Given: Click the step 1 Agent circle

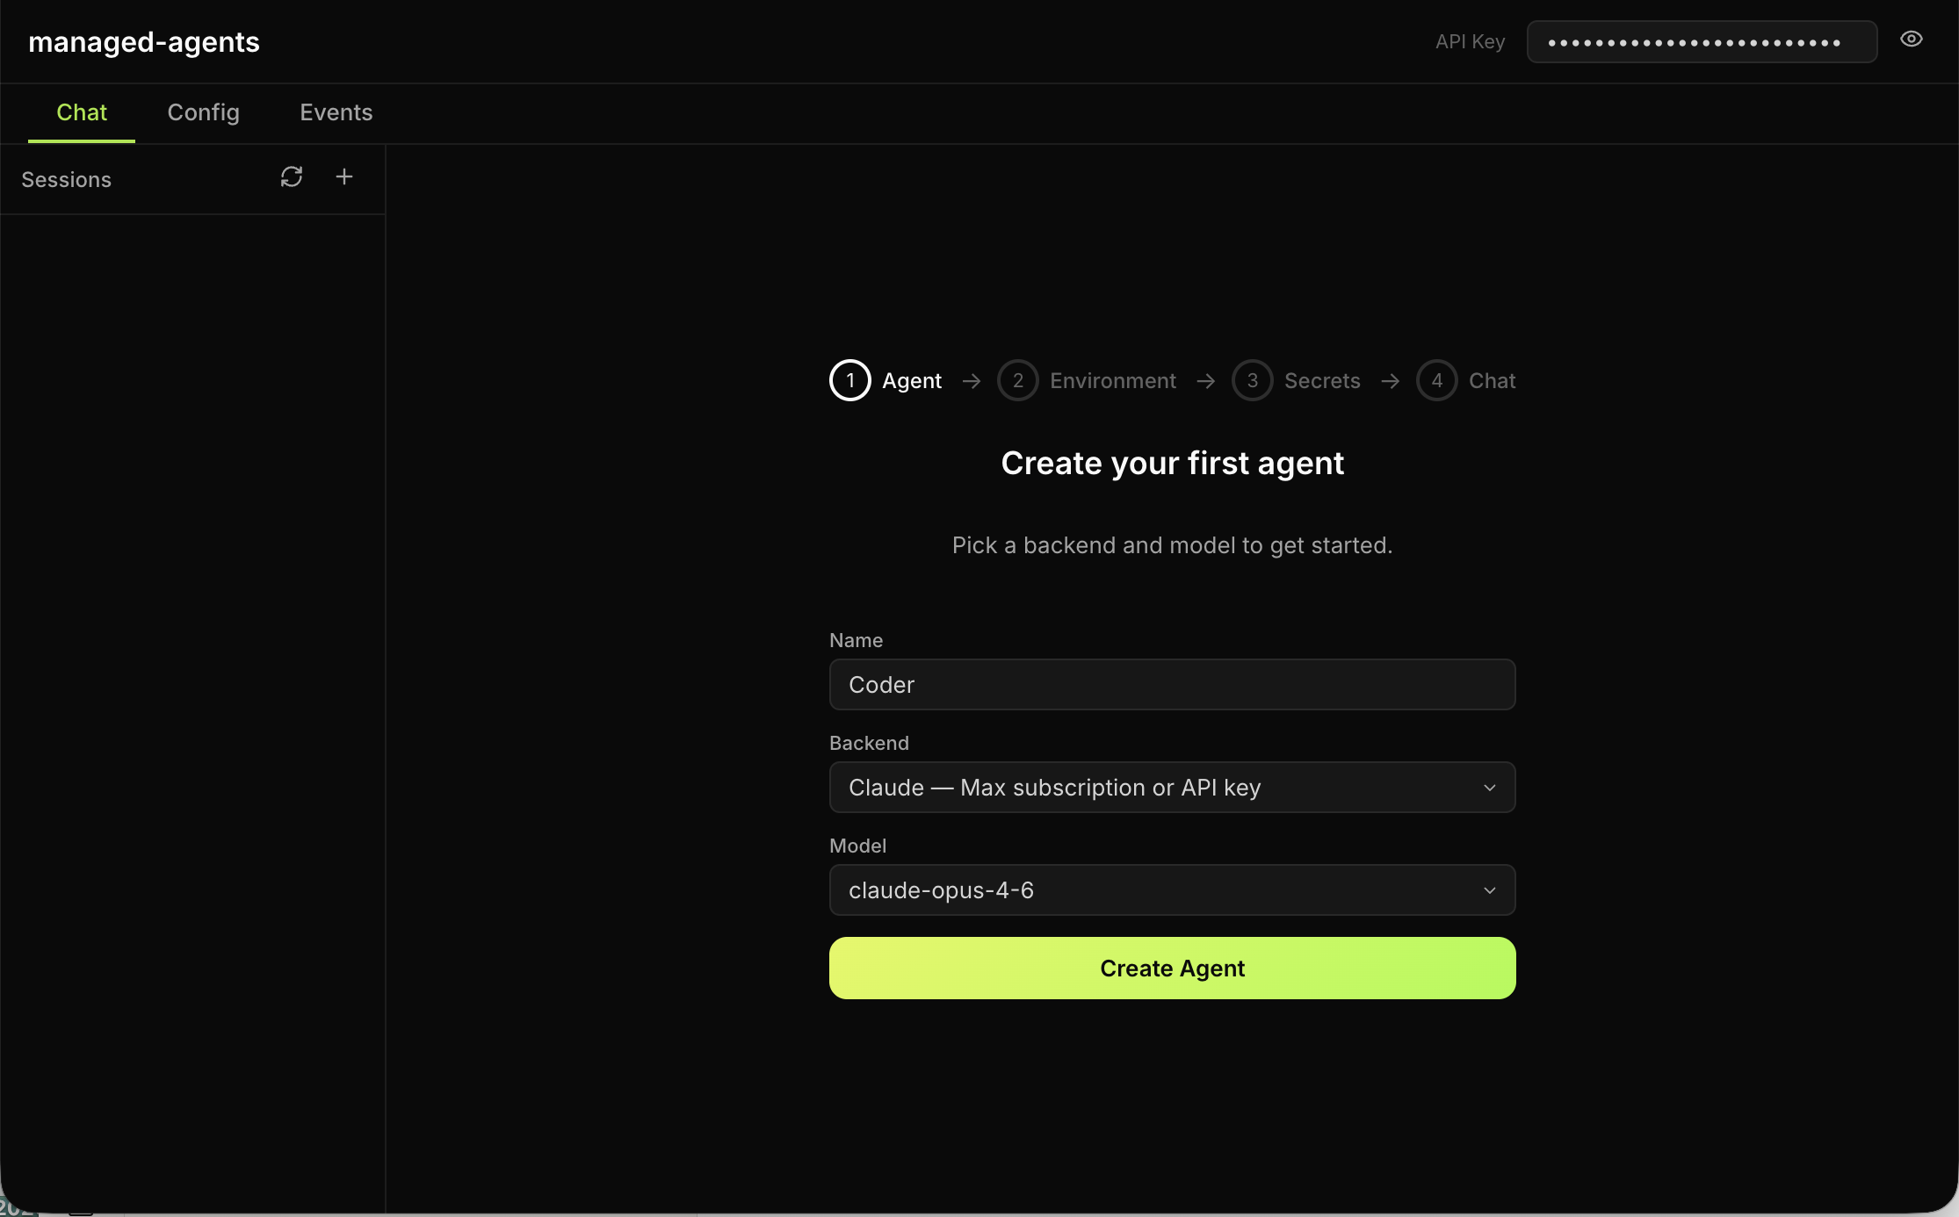Looking at the screenshot, I should tap(849, 380).
